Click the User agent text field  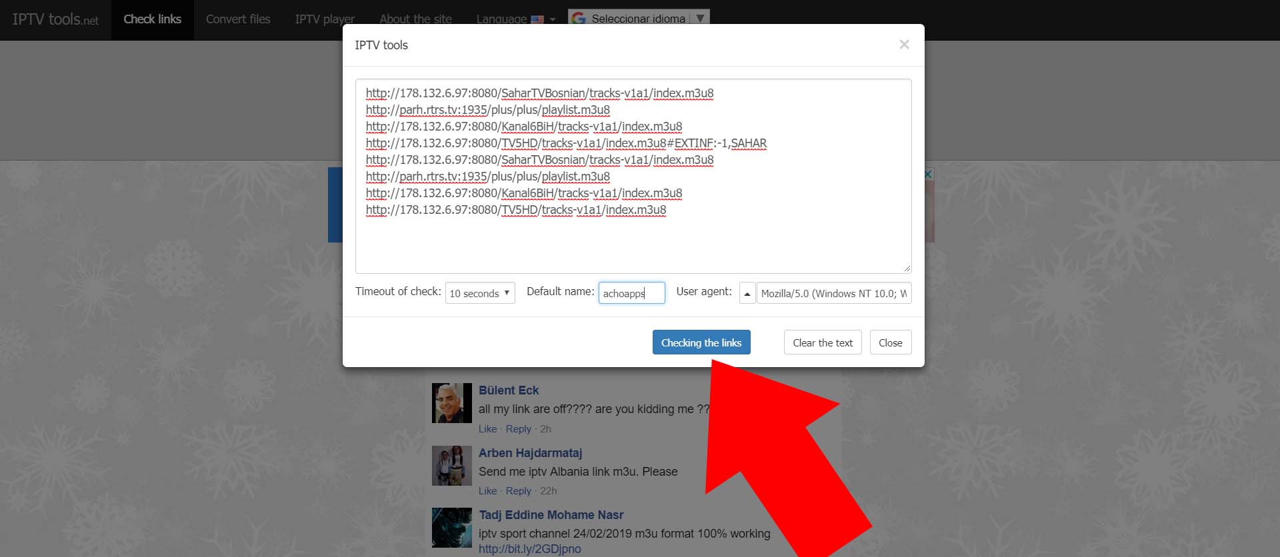[833, 293]
